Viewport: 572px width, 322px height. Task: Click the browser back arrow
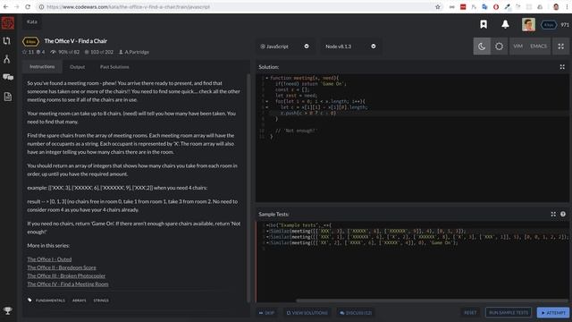pyautogui.click(x=6, y=6)
